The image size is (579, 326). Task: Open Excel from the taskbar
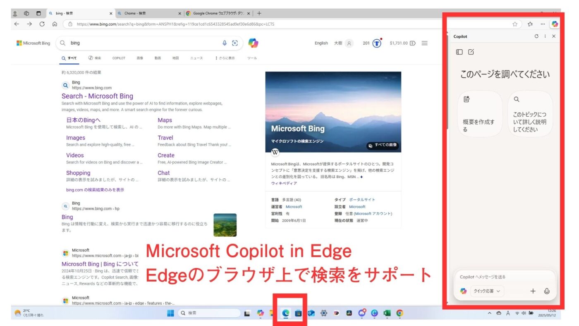pyautogui.click(x=387, y=313)
